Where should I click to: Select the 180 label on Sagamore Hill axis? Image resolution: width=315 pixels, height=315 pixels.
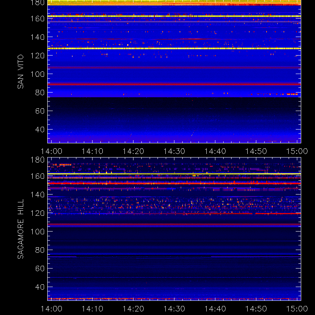pos(37,160)
